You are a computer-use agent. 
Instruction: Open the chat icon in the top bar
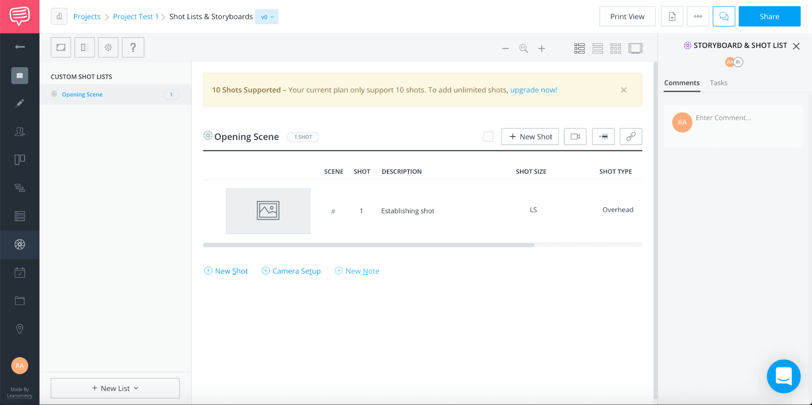[724, 16]
